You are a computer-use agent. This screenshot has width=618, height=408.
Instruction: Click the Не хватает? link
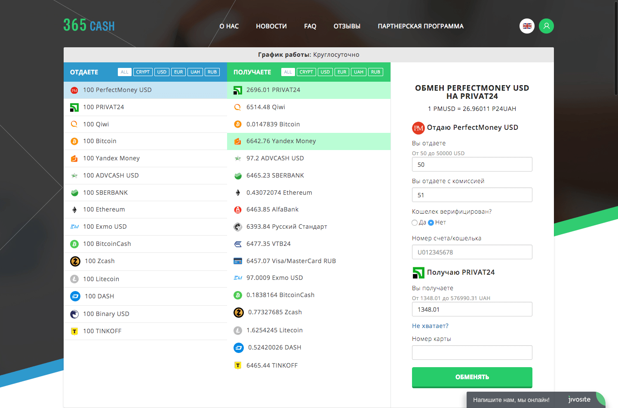430,326
